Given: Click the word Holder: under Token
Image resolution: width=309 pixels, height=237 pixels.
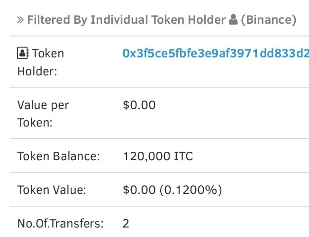Looking at the screenshot, I should [37, 71].
